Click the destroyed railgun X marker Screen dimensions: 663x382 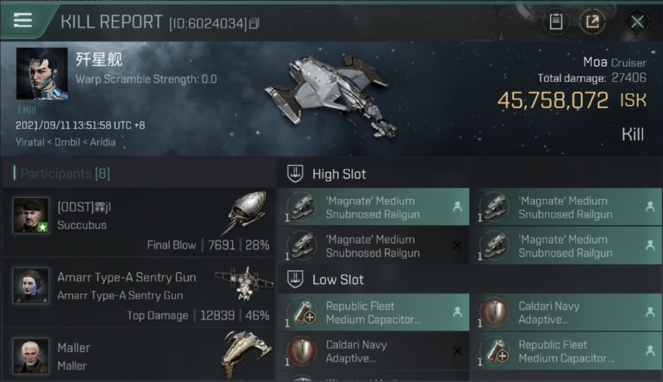(x=457, y=245)
